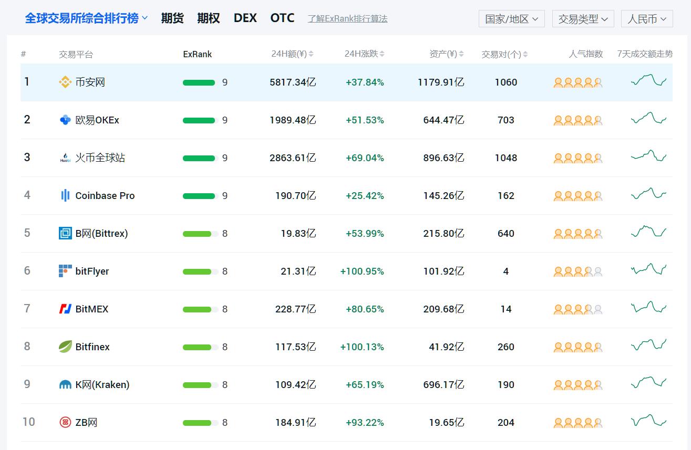Click BitMEX popularity rating icons
Image resolution: width=691 pixels, height=450 pixels.
[x=578, y=309]
